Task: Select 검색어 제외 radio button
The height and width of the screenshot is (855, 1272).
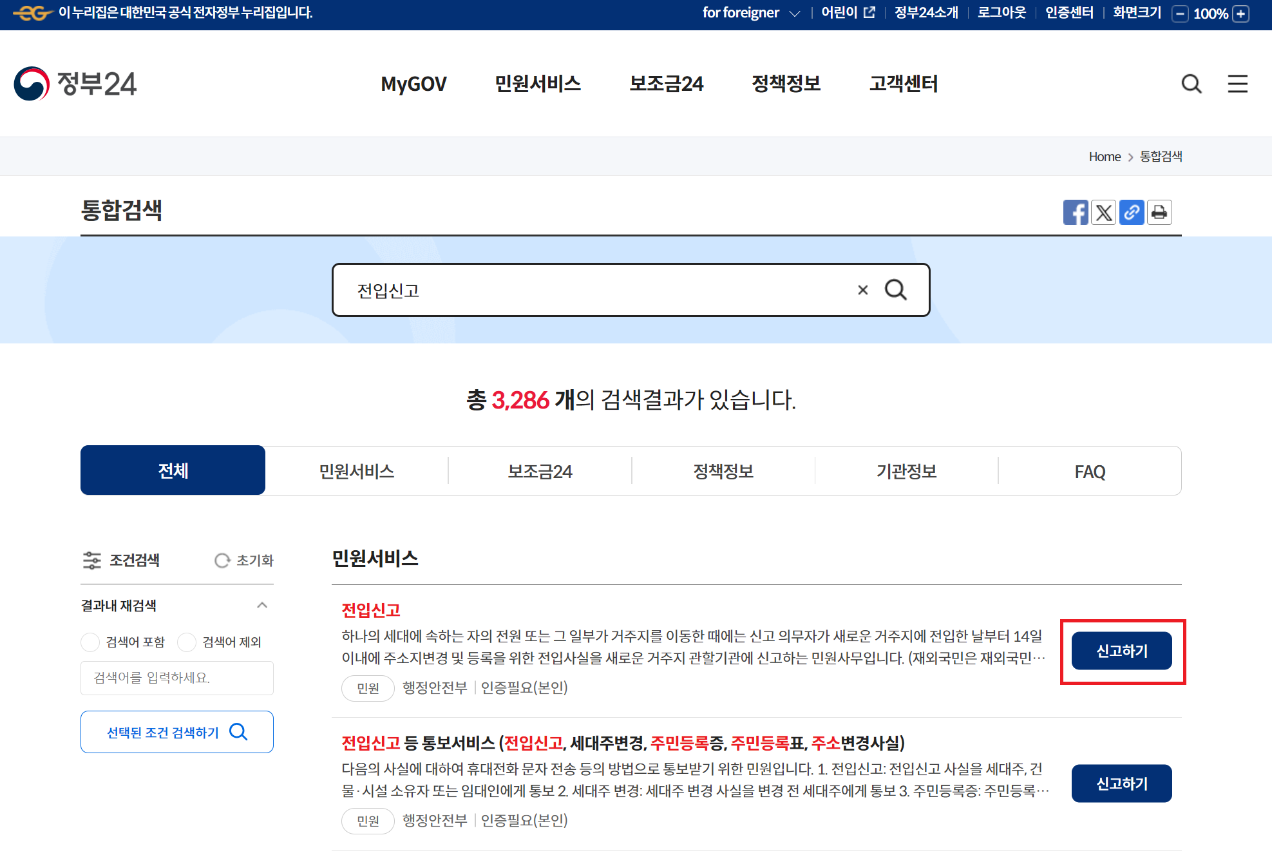Action: pos(187,642)
